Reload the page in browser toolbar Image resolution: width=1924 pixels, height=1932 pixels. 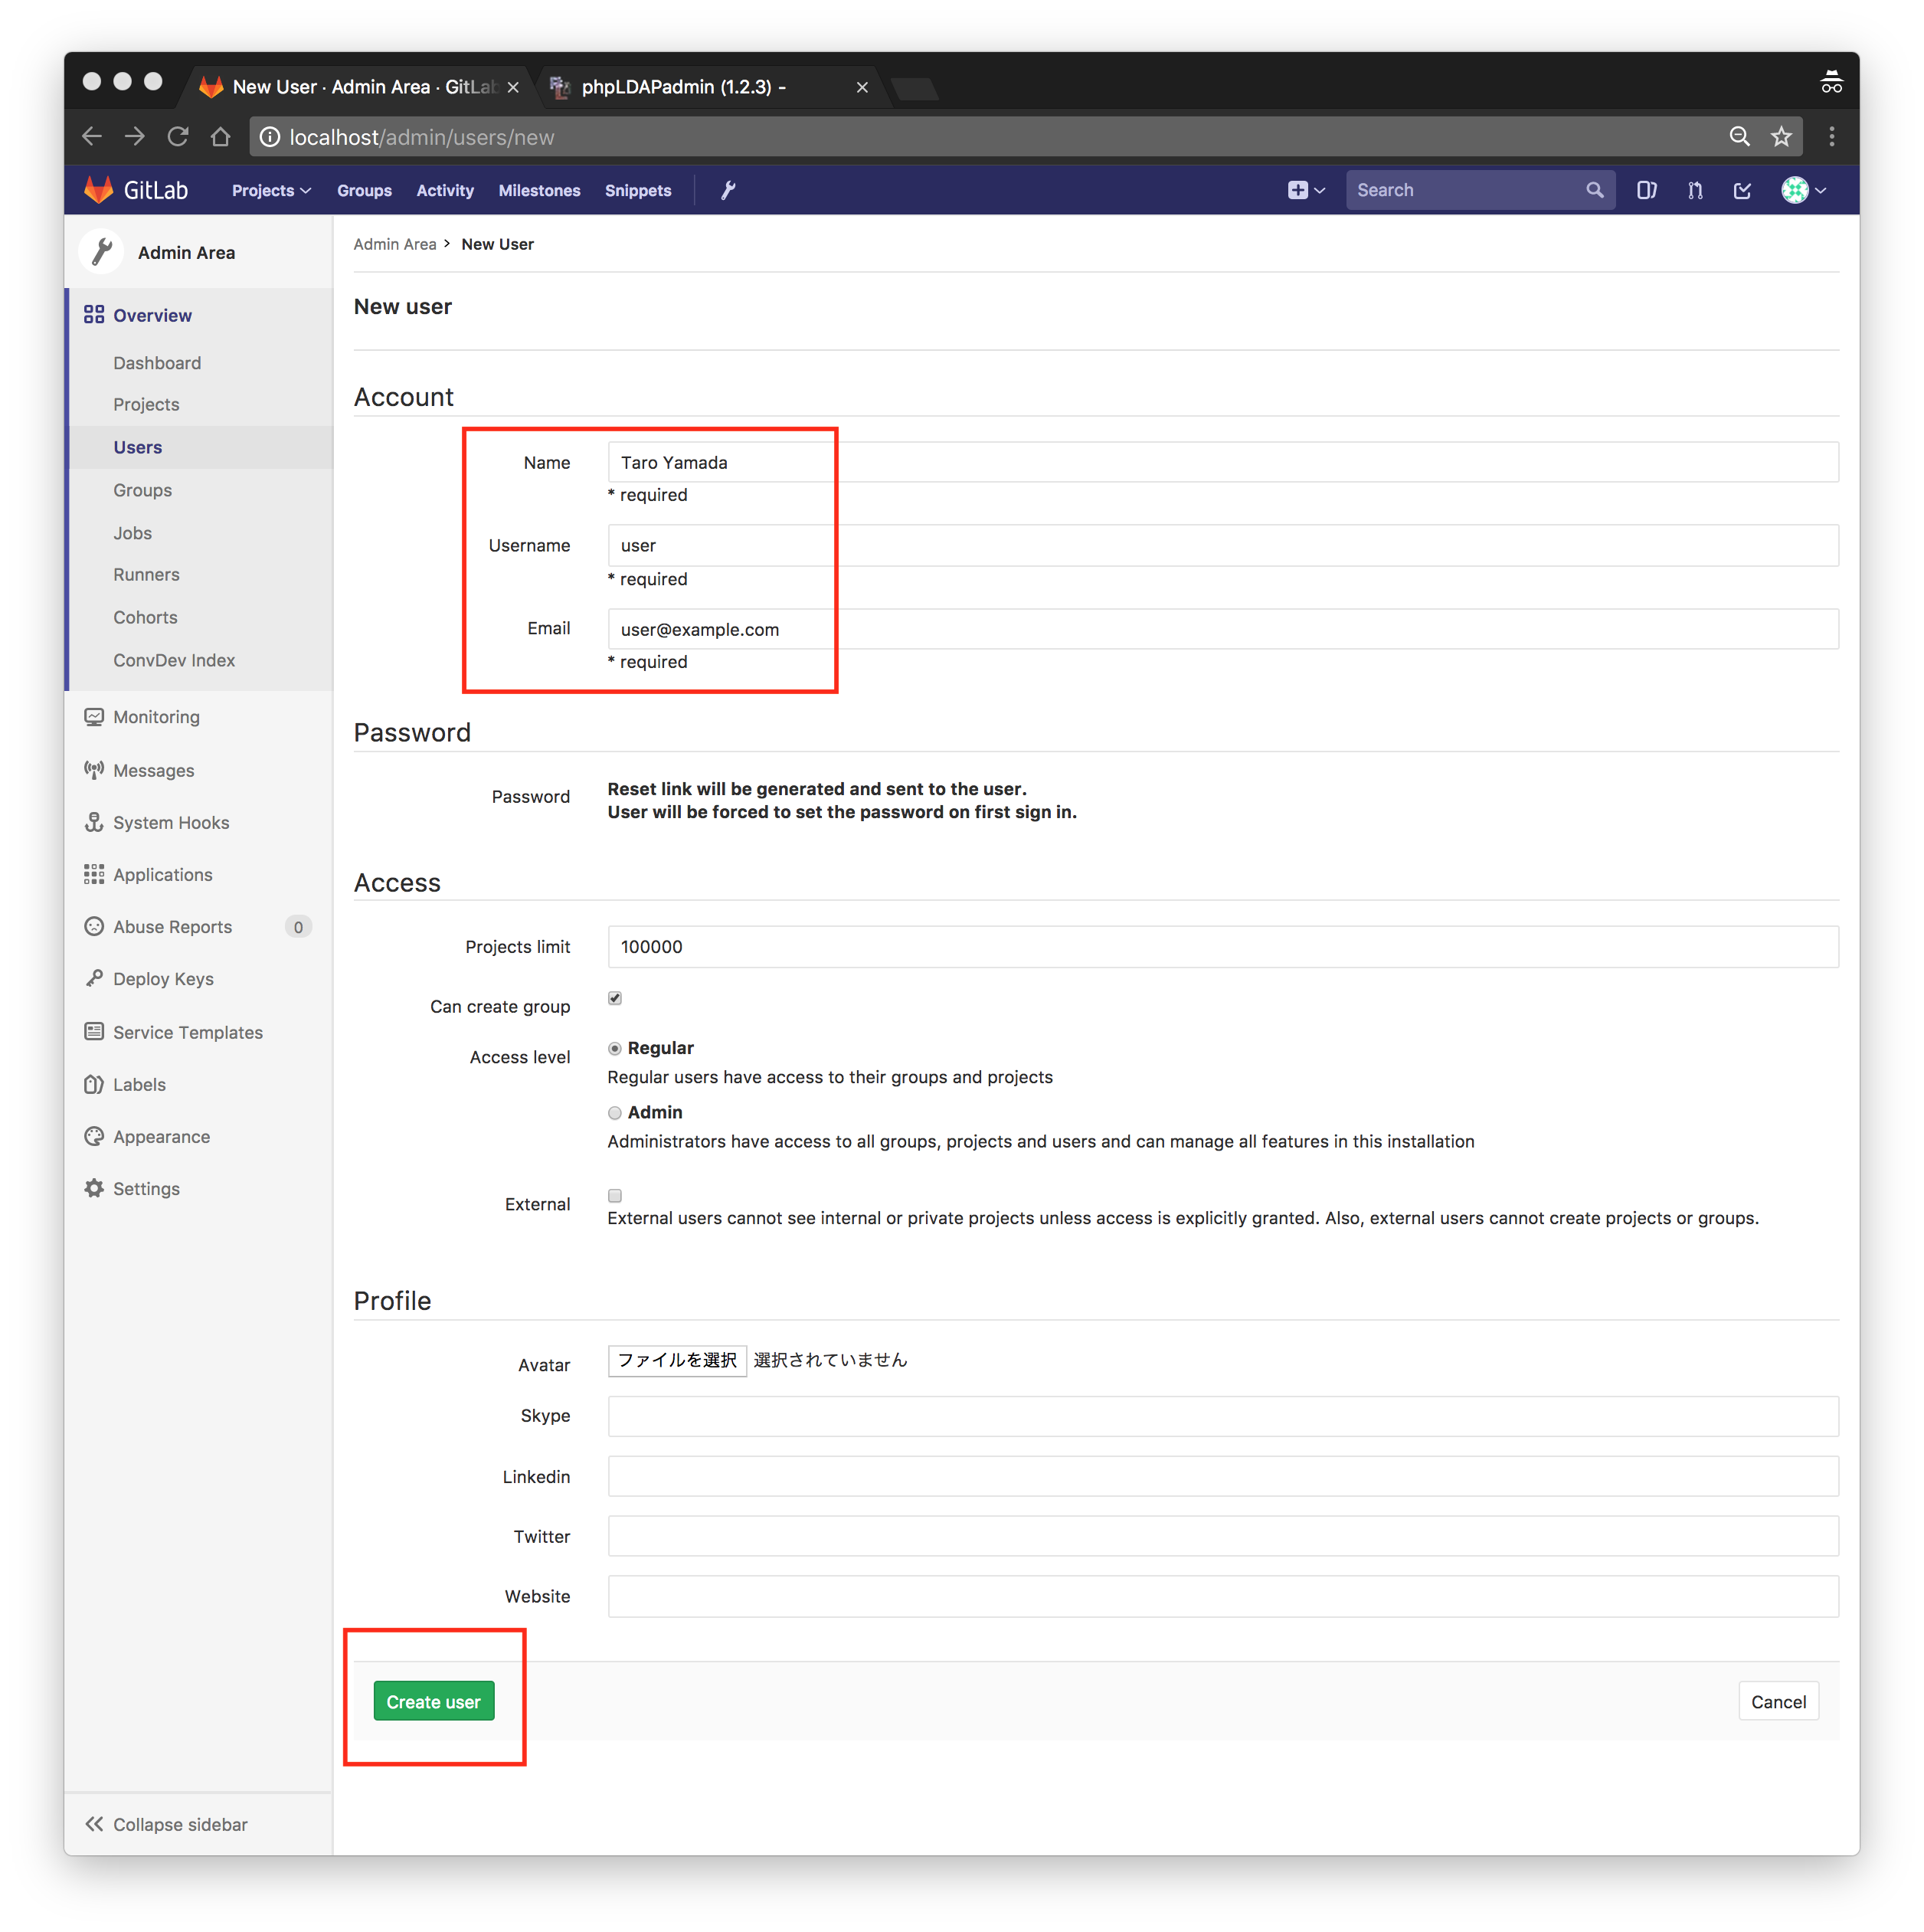[x=178, y=137]
